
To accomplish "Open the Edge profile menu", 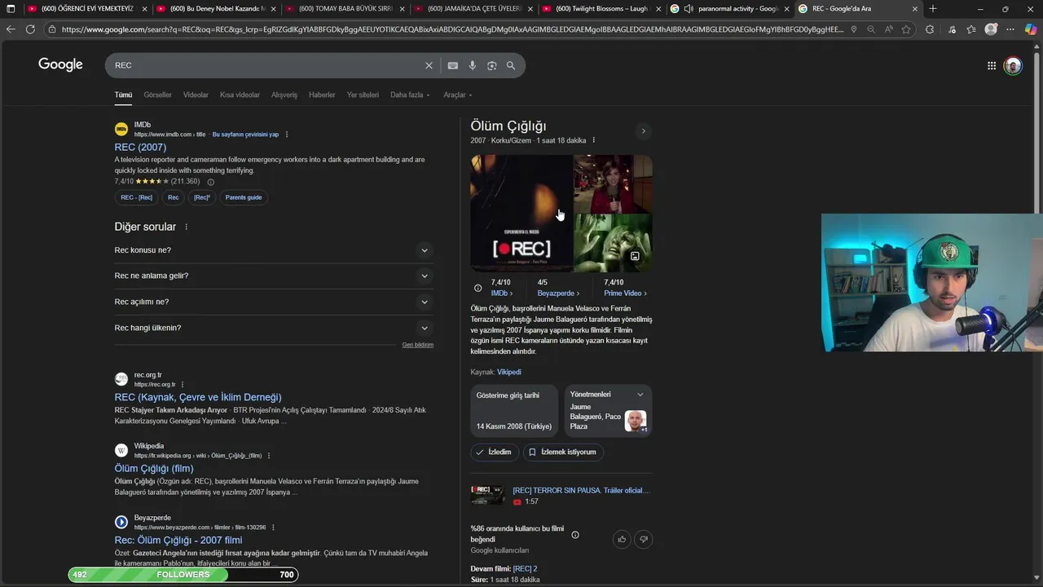I will (991, 29).
